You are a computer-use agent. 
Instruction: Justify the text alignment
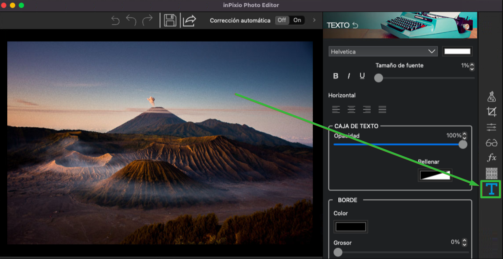382,109
